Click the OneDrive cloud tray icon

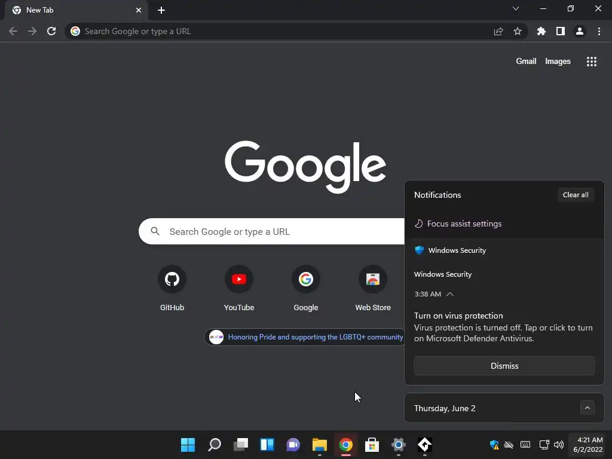pos(509,445)
